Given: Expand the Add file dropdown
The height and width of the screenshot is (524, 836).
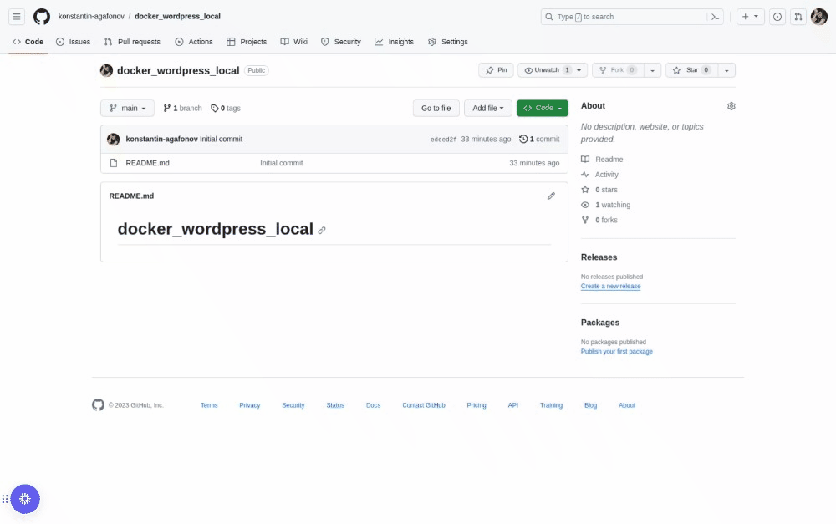Looking at the screenshot, I should [x=488, y=108].
